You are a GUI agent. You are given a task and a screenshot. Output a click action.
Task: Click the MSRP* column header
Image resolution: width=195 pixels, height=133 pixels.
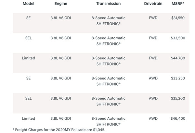click(x=178, y=4)
